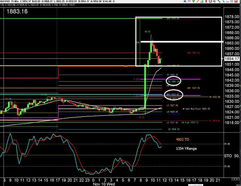Click the YL 1819.02 label
This screenshot has width=241, height=186.
[x=214, y=121]
